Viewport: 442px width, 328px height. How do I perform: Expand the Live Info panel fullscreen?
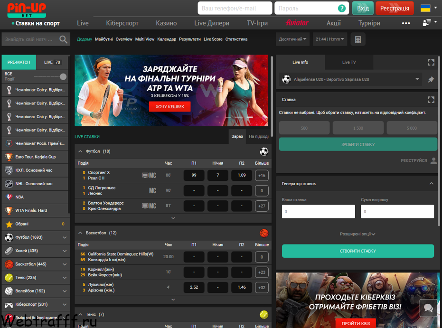pyautogui.click(x=431, y=62)
